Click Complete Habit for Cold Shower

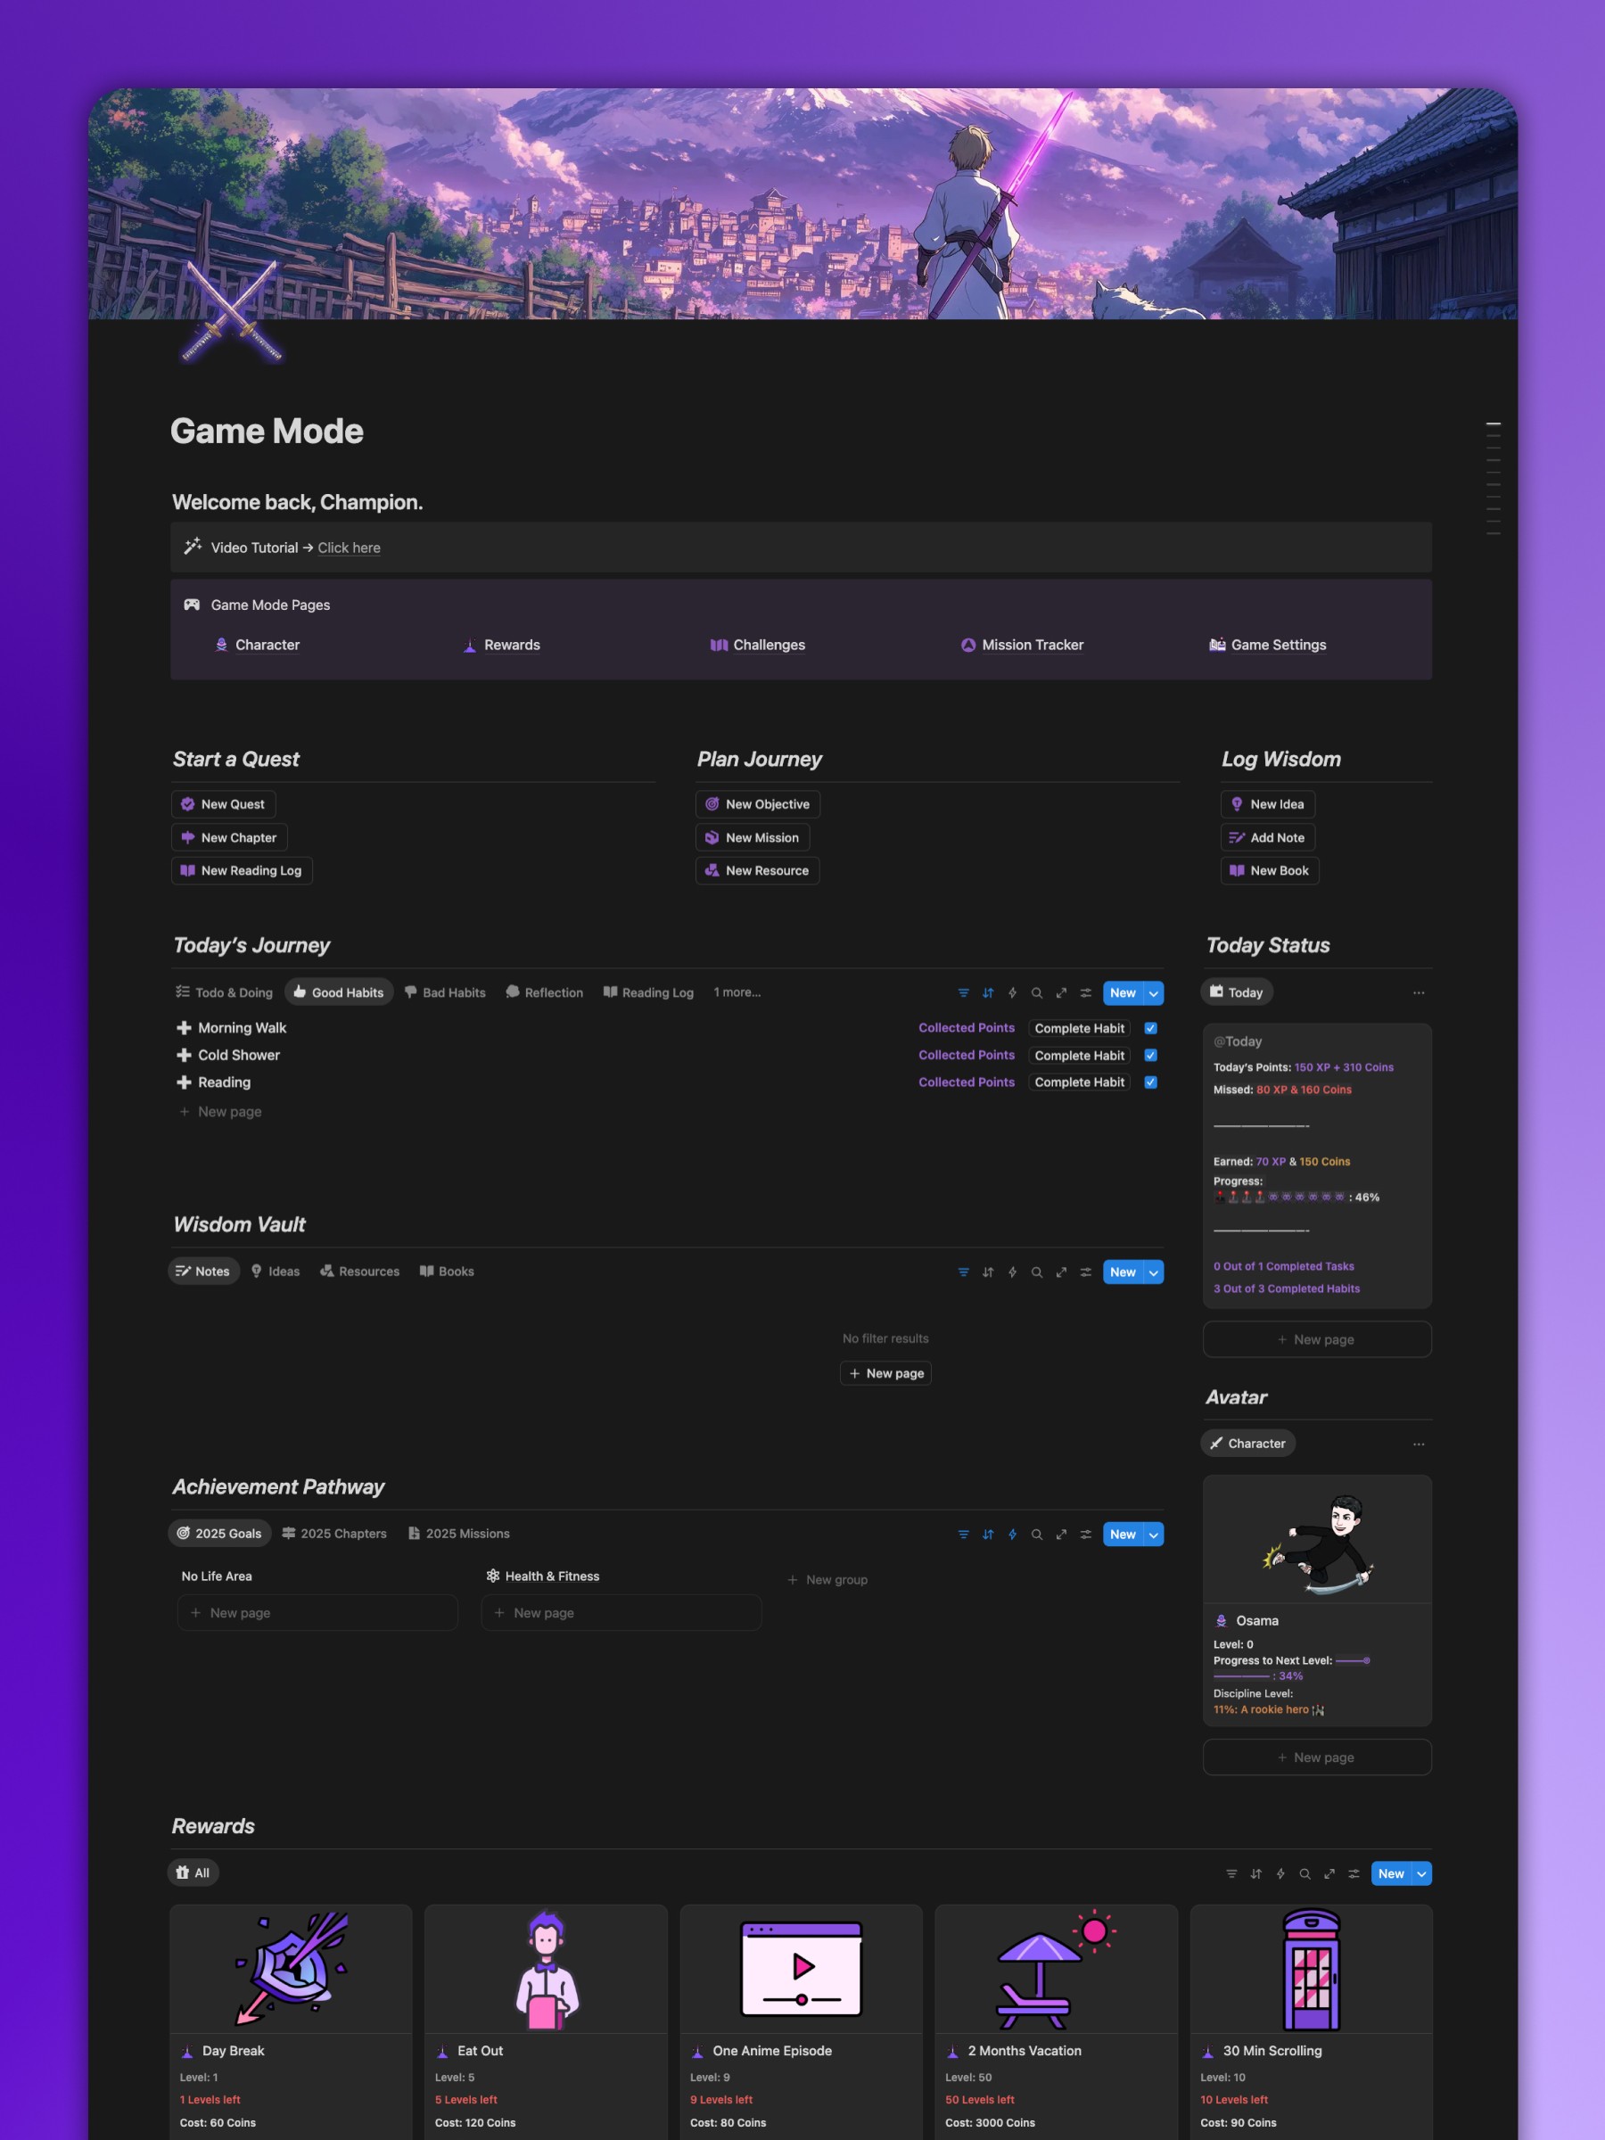tap(1080, 1056)
